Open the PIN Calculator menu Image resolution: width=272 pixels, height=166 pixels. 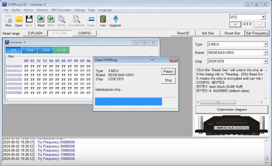pos(61,10)
